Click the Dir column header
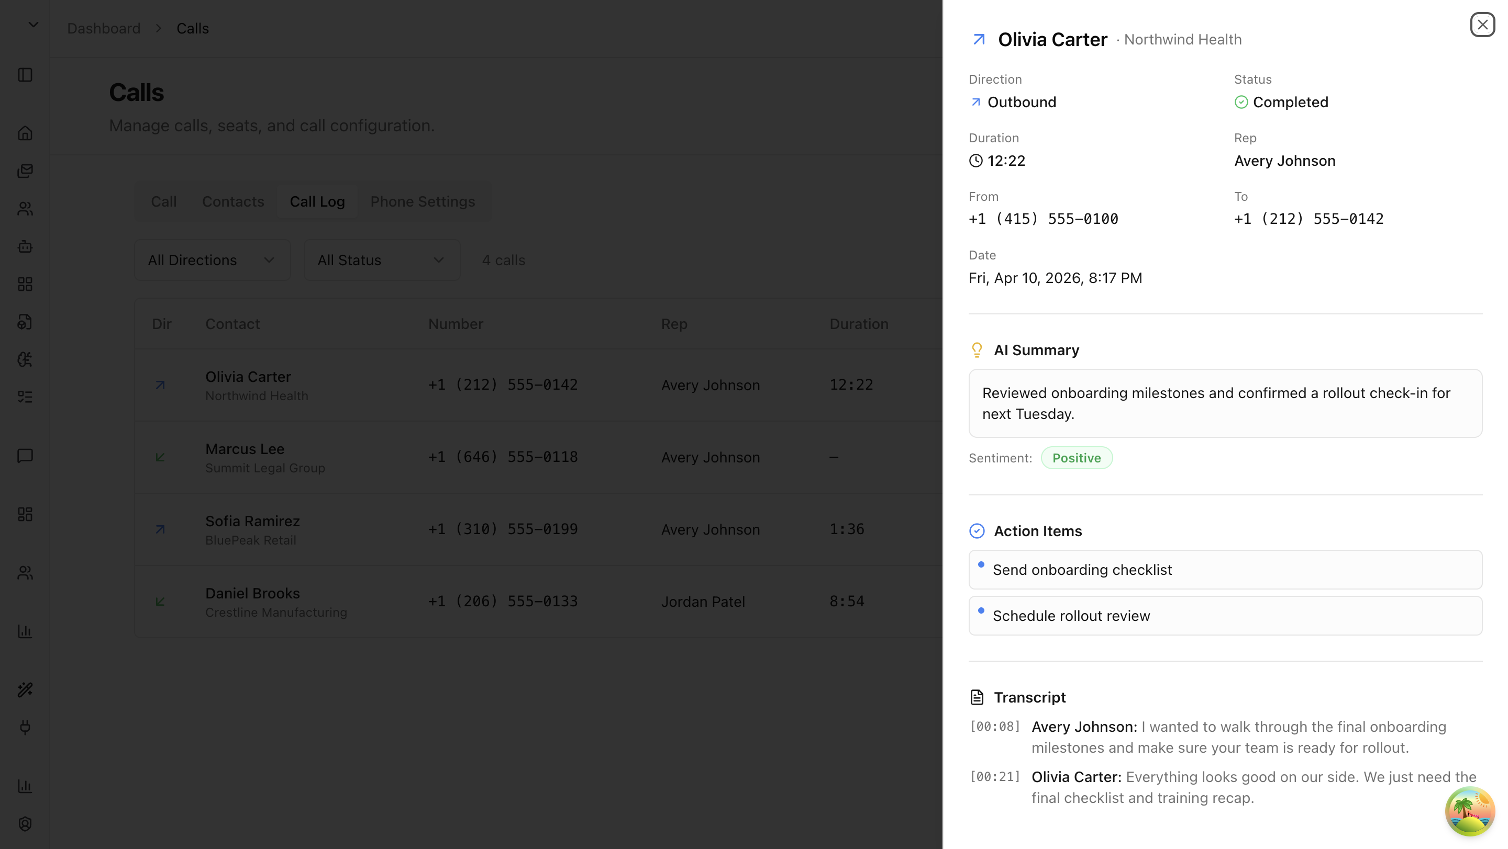This screenshot has height=849, width=1508. (x=162, y=323)
